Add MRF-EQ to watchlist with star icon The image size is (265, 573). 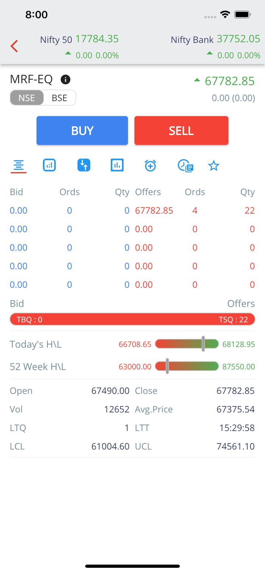(214, 166)
